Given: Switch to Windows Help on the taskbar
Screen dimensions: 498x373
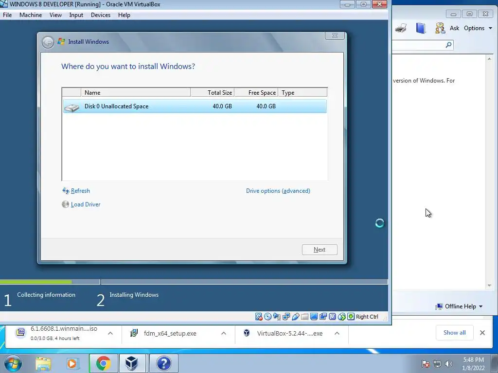Looking at the screenshot, I should tap(163, 363).
